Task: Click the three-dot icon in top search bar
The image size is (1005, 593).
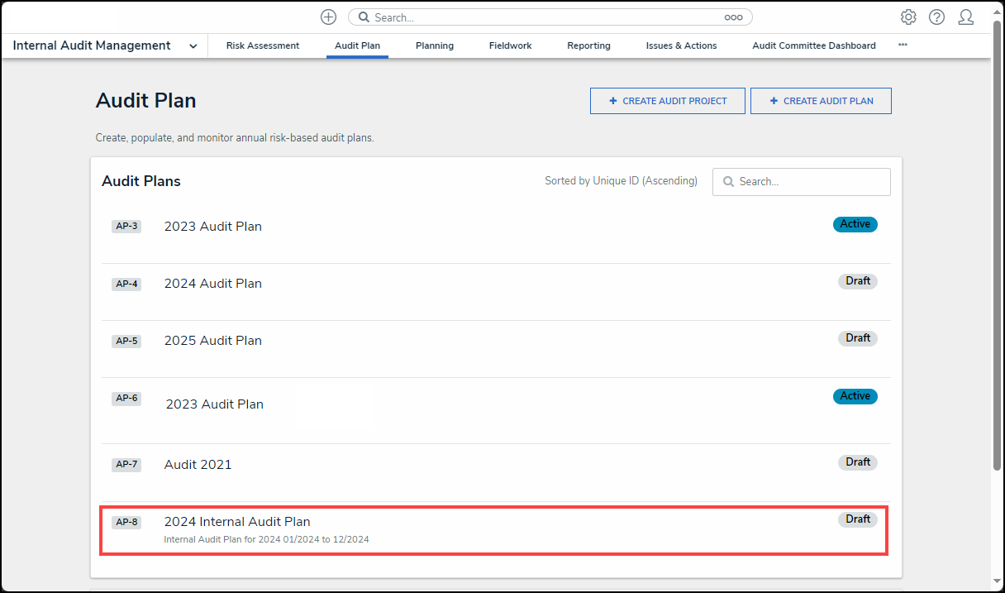Action: click(733, 17)
